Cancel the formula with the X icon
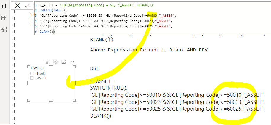Image resolution: width=271 pixels, height=125 pixels. [x=17, y=6]
